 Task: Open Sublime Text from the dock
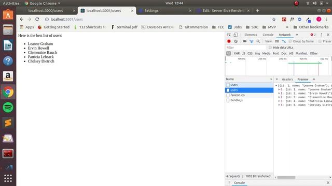tap(8, 123)
